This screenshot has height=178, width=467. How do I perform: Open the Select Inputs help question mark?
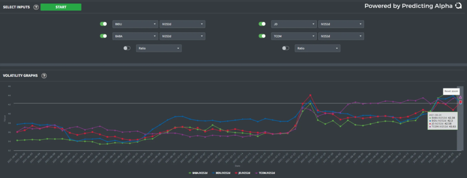36,7
